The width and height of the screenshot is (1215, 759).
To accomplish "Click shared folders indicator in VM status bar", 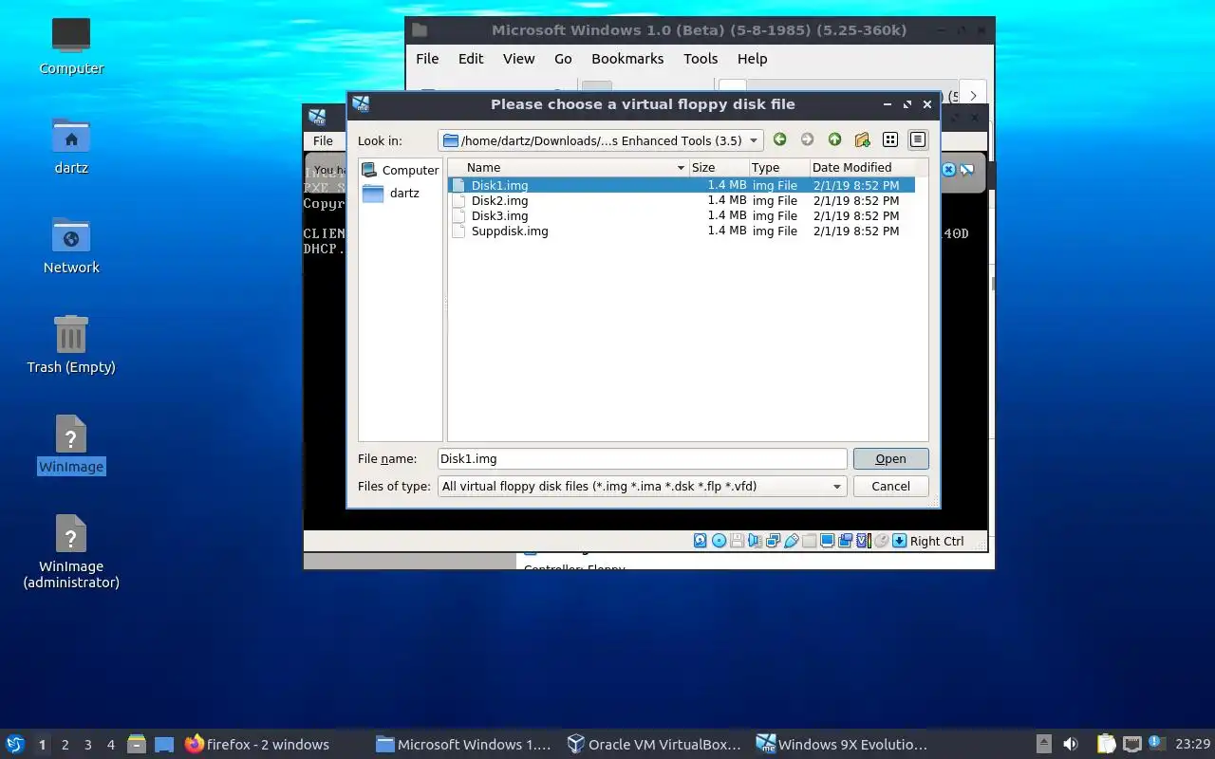I will pyautogui.click(x=809, y=541).
